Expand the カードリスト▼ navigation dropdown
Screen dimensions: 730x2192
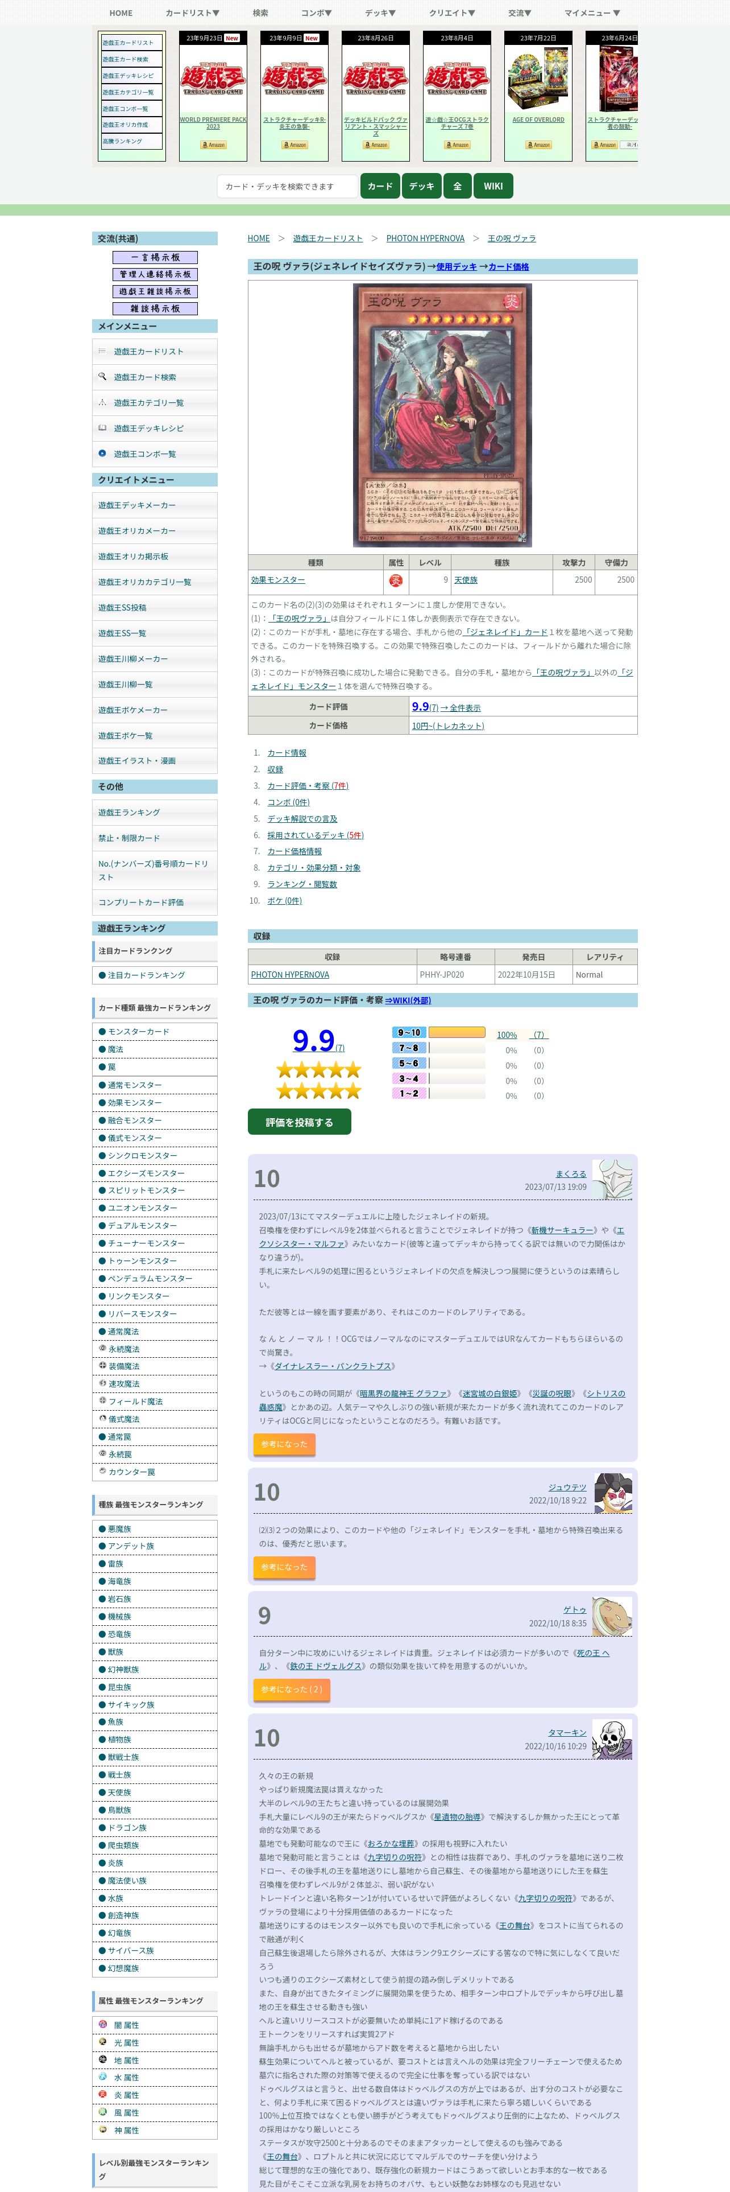pyautogui.click(x=193, y=13)
